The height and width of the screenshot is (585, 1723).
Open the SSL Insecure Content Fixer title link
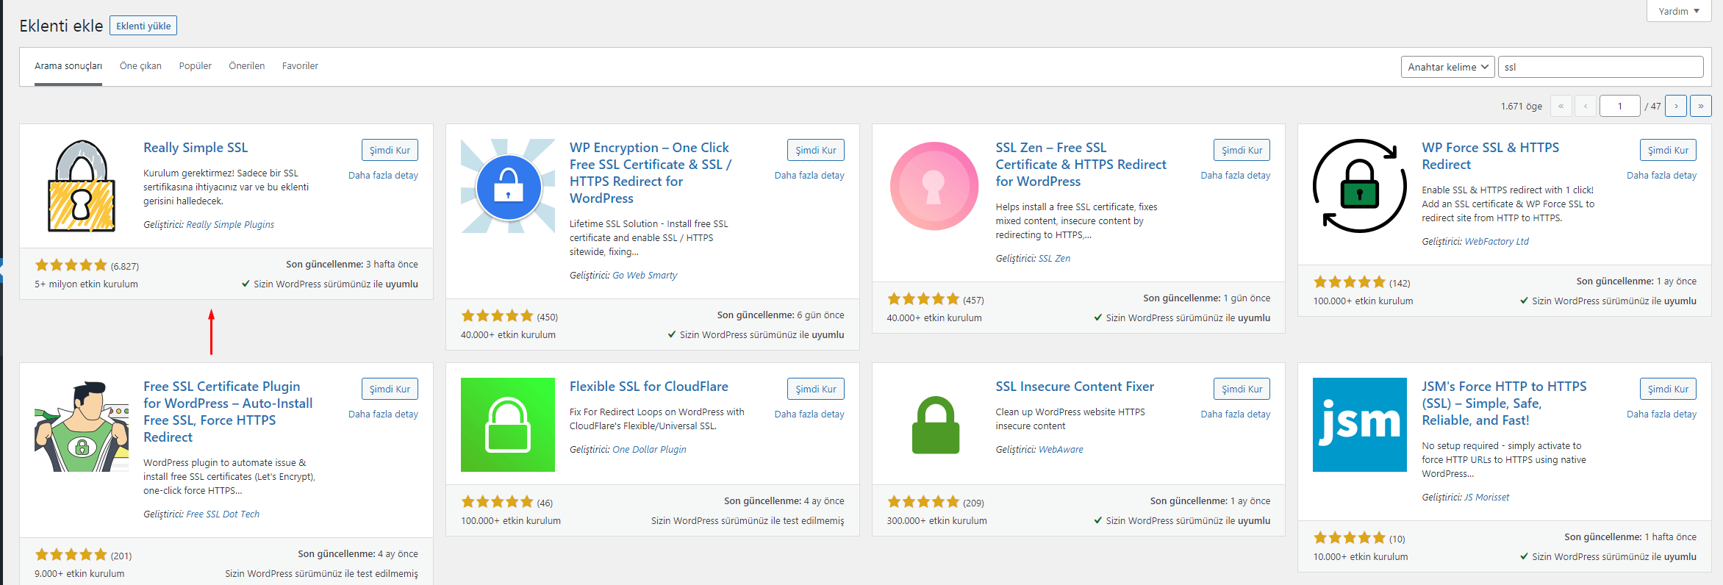point(1075,387)
